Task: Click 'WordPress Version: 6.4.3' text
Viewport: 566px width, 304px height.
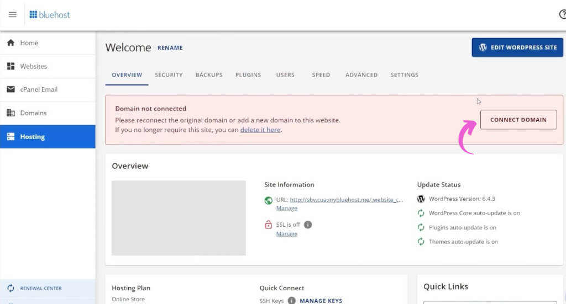Action: coord(462,199)
